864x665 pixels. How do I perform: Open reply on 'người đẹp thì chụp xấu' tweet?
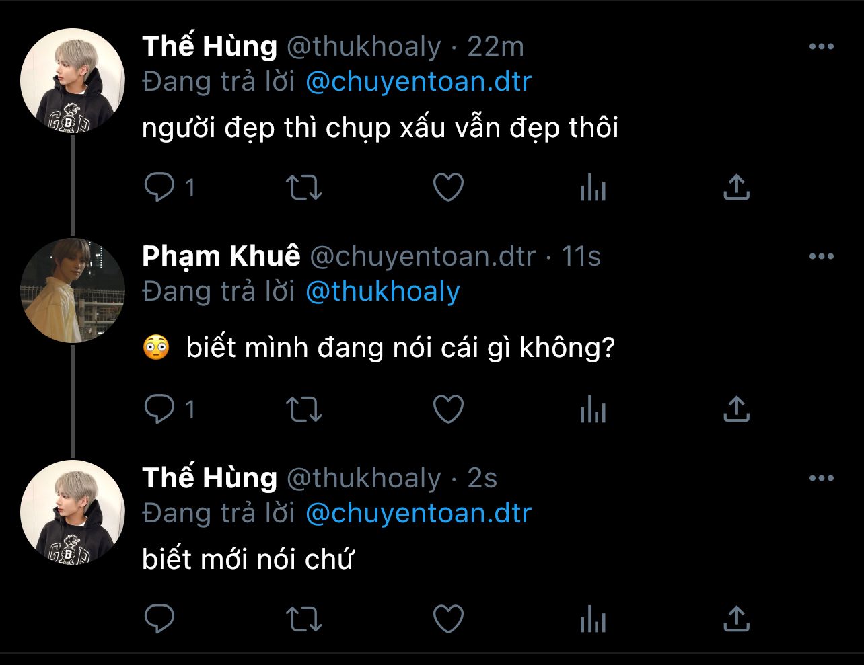pyautogui.click(x=160, y=188)
